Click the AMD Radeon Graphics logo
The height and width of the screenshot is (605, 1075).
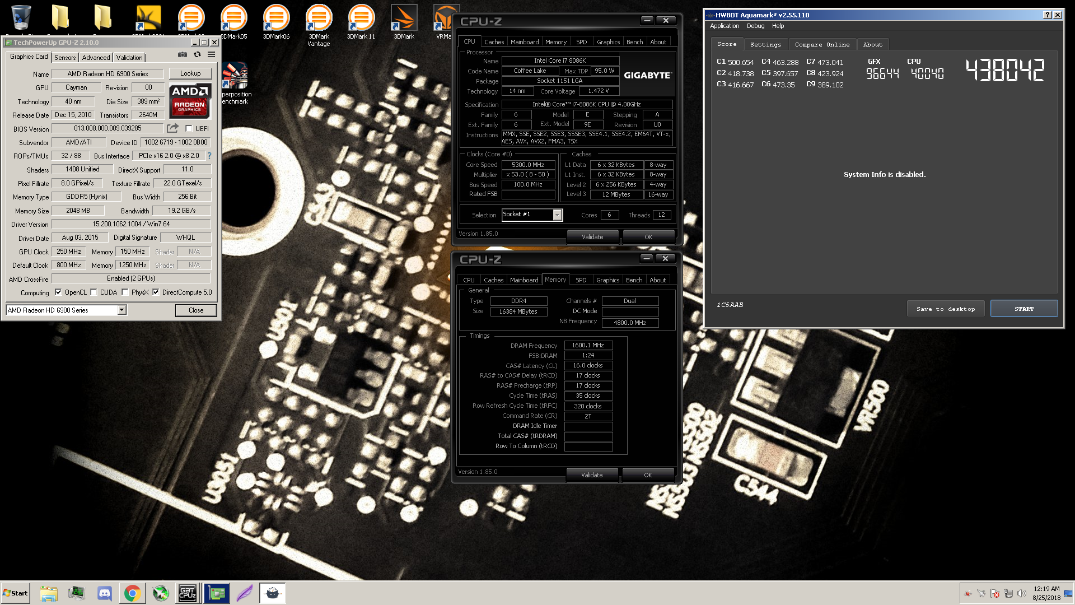pos(190,101)
